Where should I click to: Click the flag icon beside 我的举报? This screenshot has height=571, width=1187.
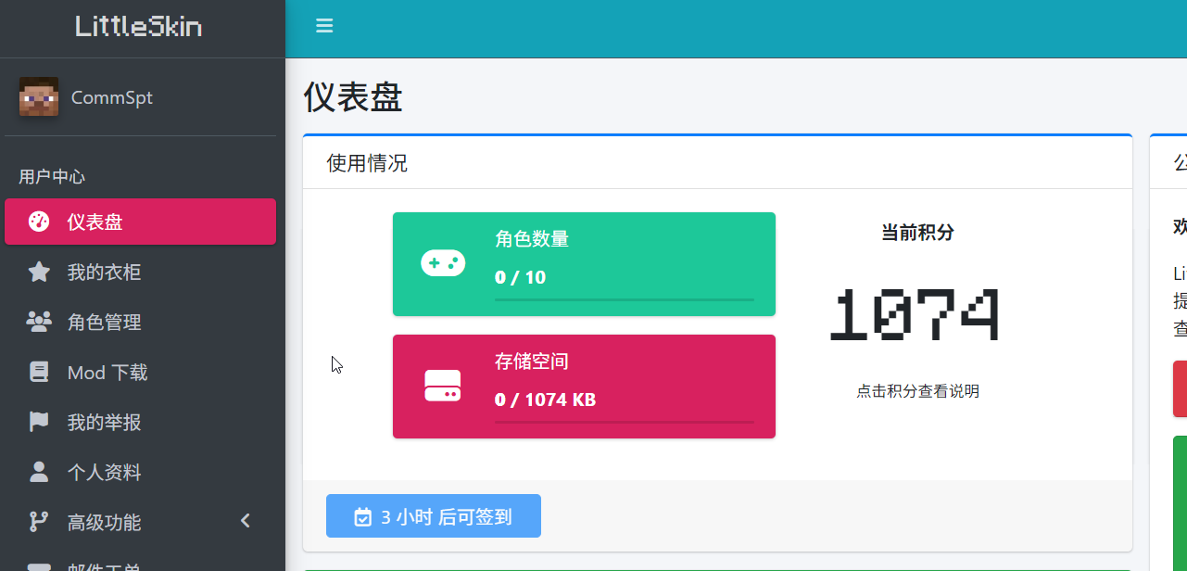39,422
